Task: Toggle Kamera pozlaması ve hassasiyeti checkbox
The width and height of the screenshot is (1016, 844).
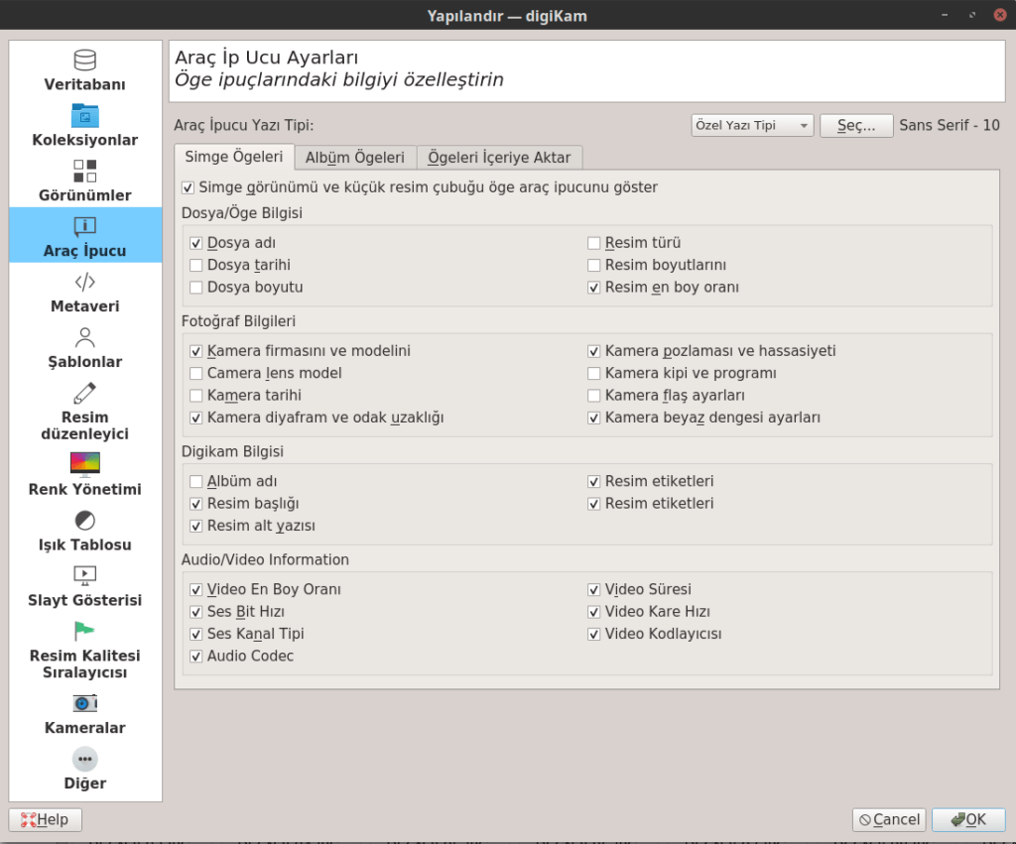Action: (593, 351)
